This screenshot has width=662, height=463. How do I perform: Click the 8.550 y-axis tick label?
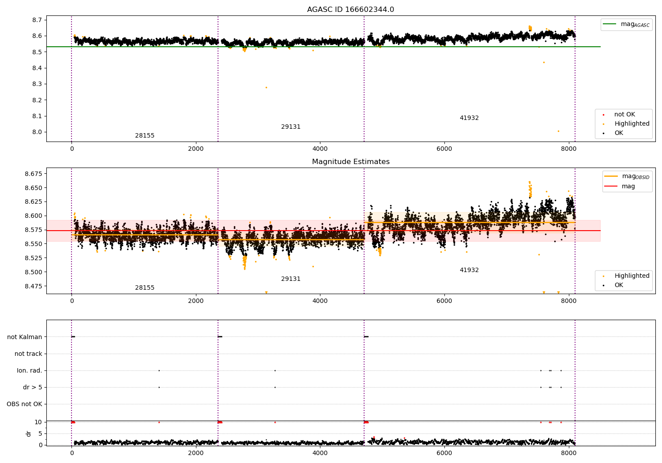(34, 244)
